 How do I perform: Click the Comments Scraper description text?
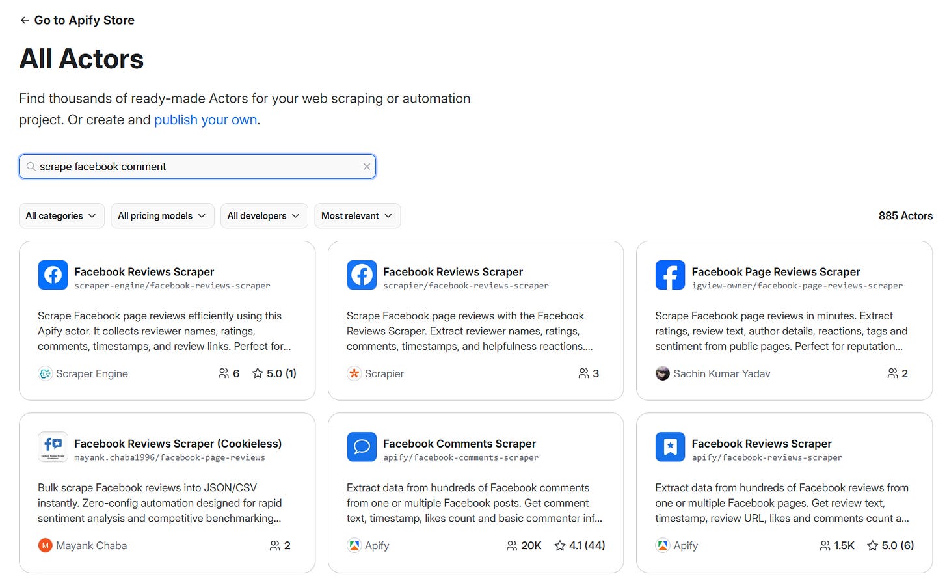[474, 503]
